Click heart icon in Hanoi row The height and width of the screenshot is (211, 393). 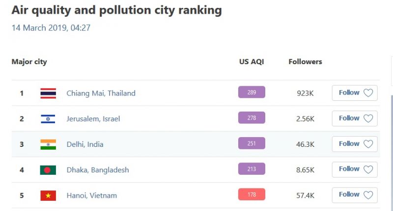tap(368, 195)
